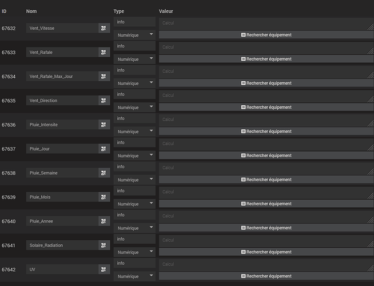Focus the Calcul field for Vent_Rafale

[x=266, y=48]
